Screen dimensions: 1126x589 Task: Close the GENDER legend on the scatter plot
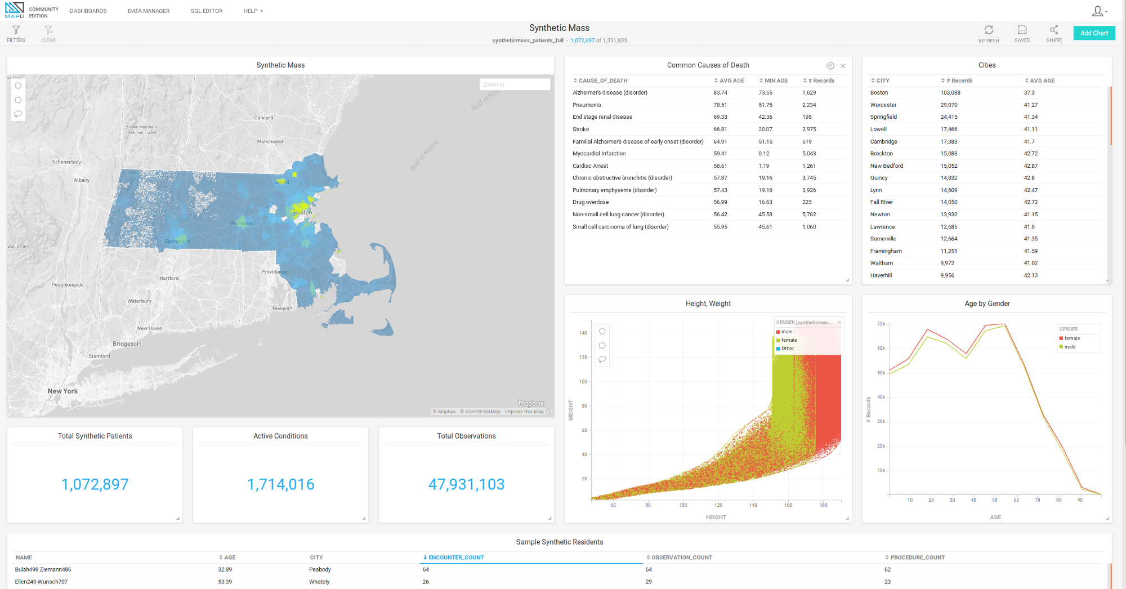click(x=839, y=323)
